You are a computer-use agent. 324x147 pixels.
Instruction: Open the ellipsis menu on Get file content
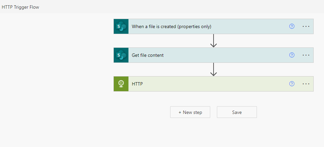tap(306, 55)
